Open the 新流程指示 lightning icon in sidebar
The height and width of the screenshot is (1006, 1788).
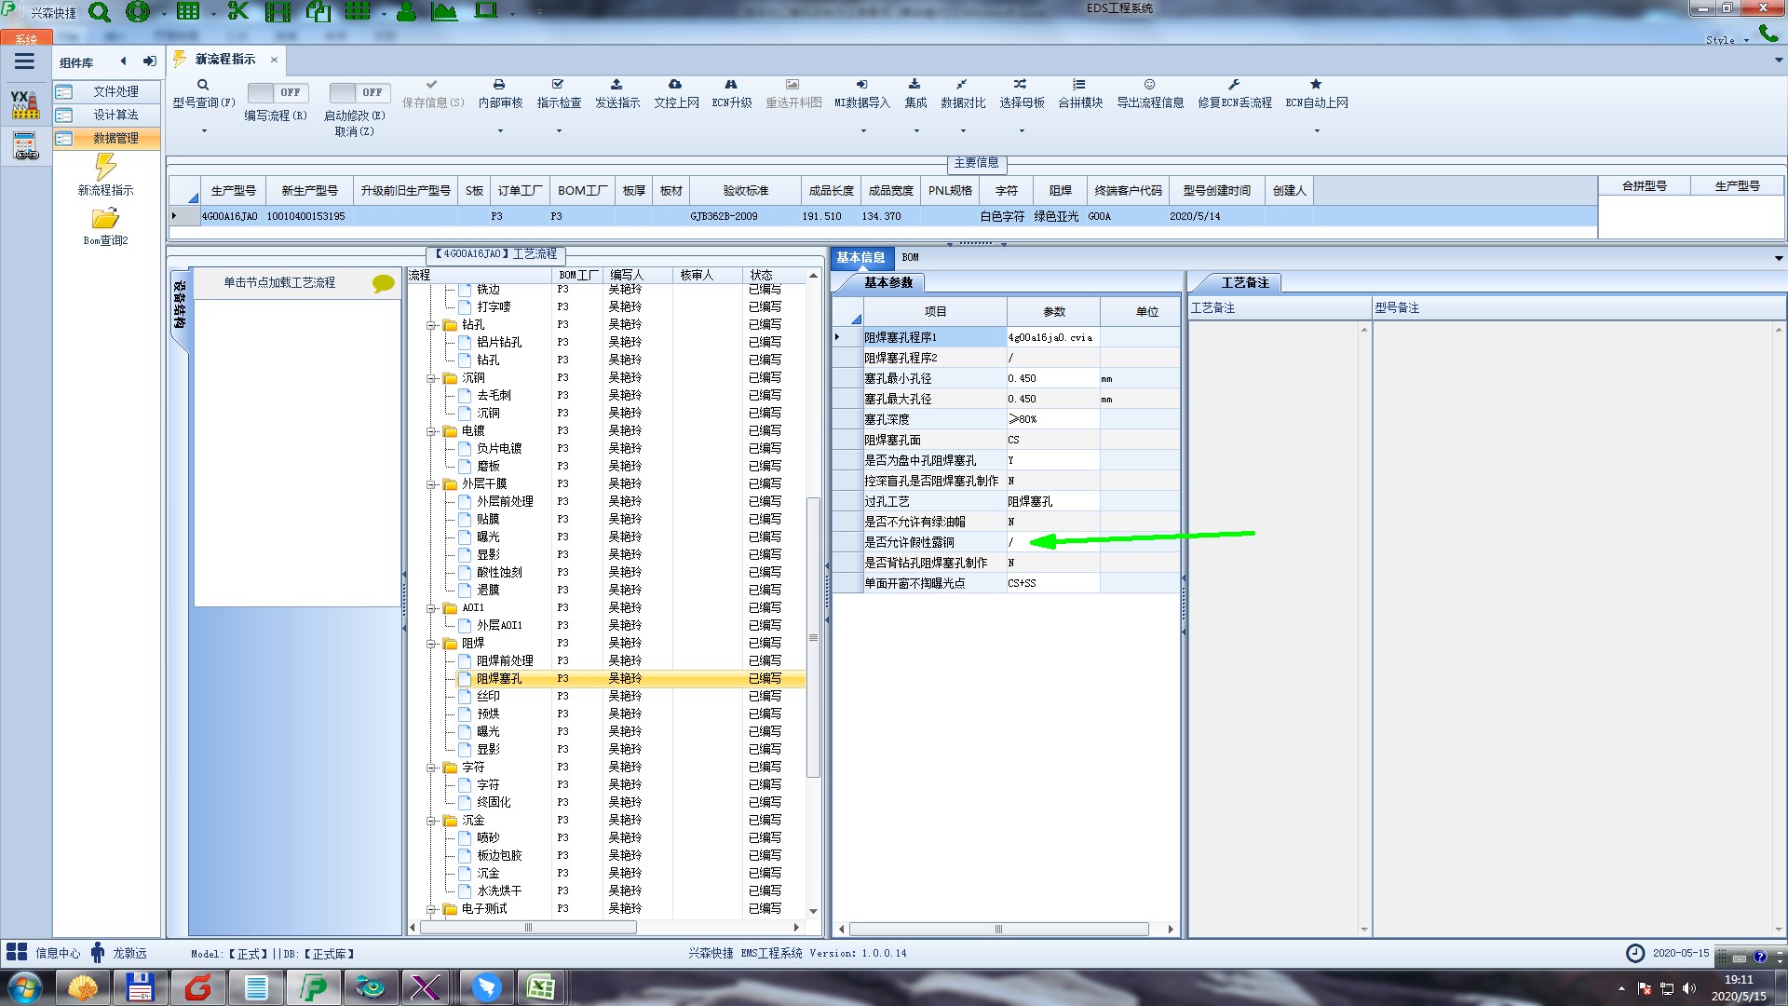tap(105, 168)
